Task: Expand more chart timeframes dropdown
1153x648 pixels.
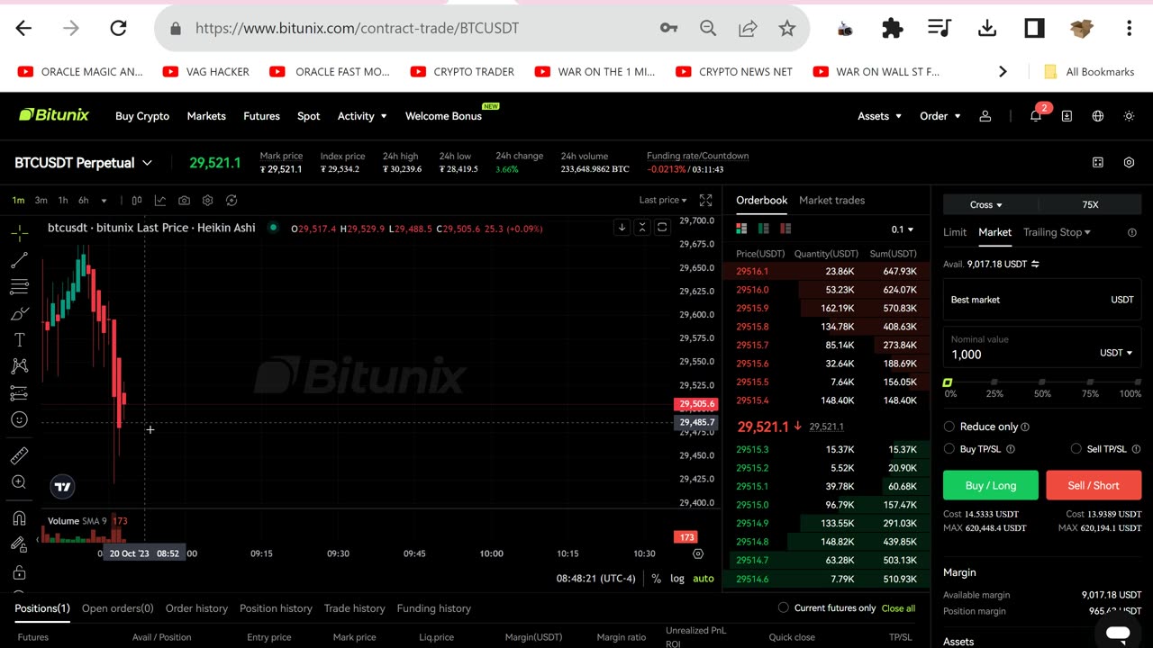Action: pos(104,201)
